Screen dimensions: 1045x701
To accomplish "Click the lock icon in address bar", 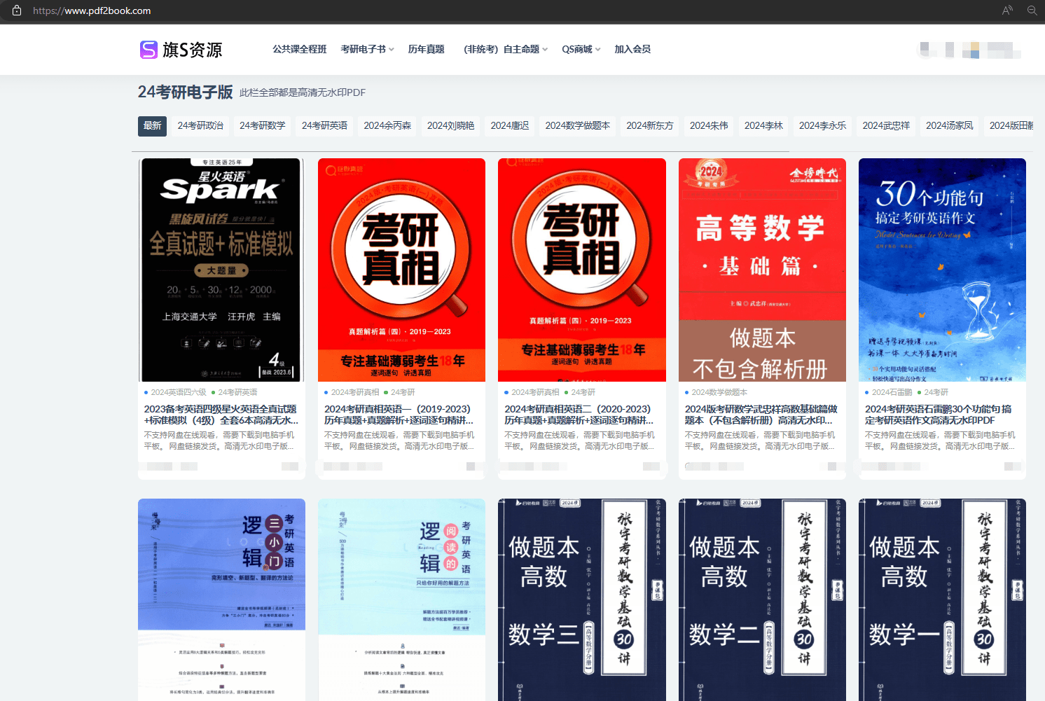I will point(17,11).
